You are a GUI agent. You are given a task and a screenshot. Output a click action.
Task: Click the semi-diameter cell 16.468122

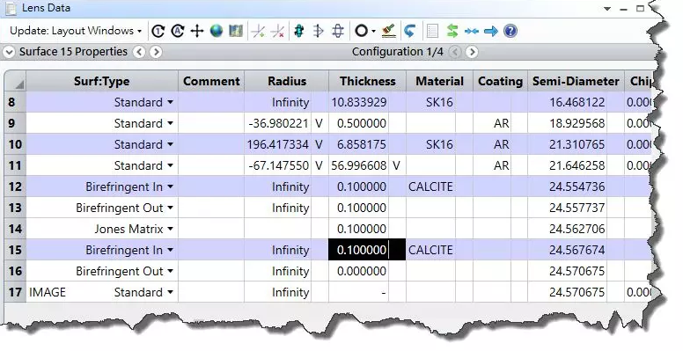568,102
